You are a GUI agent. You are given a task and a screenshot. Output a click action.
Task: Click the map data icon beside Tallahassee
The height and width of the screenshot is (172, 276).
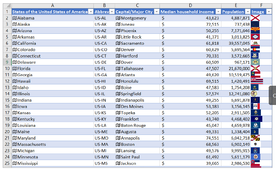point(118,69)
